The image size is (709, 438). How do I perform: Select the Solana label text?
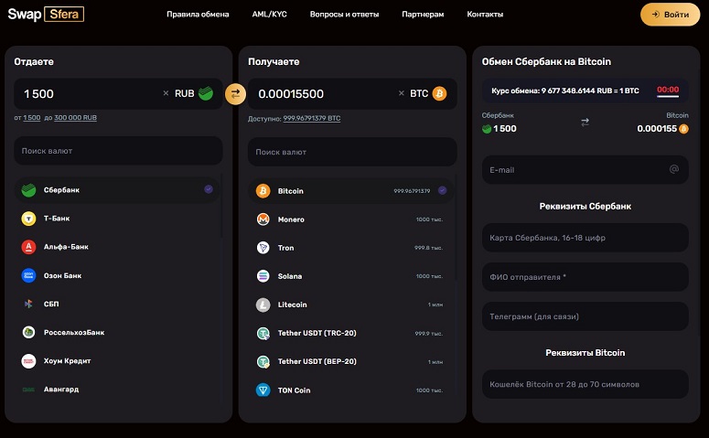pos(290,276)
